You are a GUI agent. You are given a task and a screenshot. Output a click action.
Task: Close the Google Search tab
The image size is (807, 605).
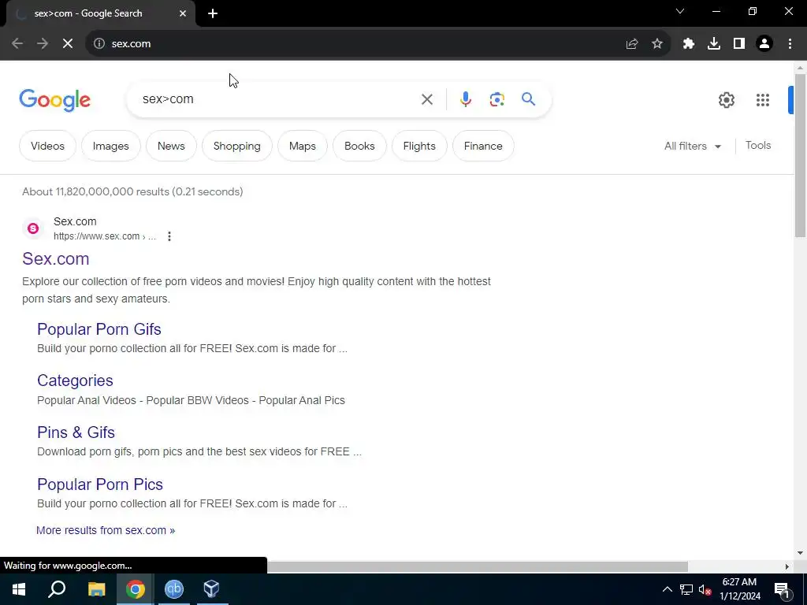[x=183, y=14]
